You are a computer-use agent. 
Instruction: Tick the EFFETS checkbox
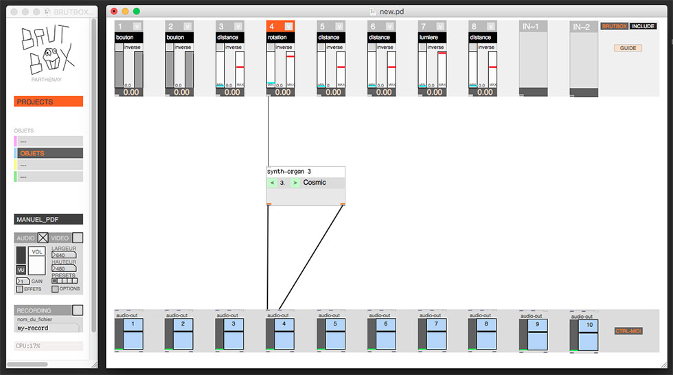pos(19,288)
